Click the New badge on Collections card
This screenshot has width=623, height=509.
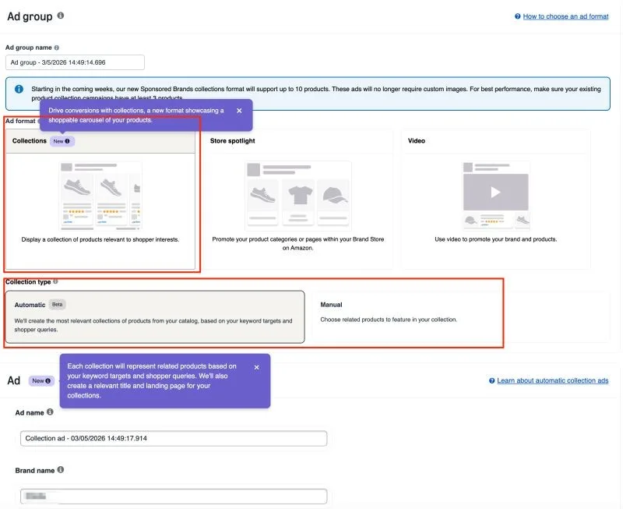[x=62, y=141]
